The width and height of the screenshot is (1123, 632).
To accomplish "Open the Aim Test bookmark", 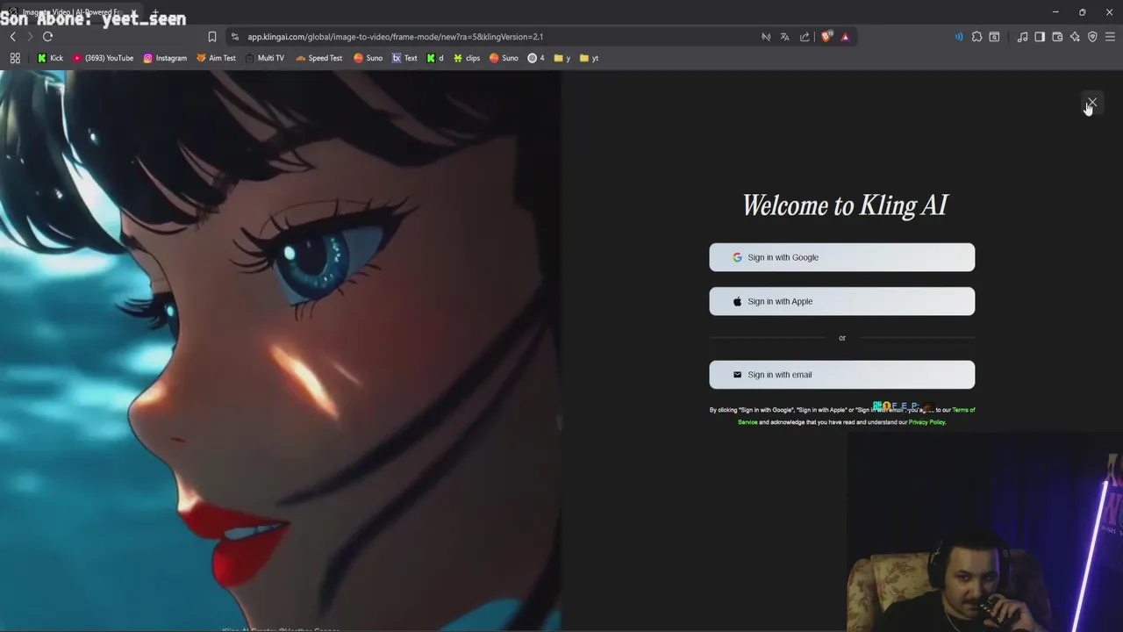I will (x=216, y=58).
